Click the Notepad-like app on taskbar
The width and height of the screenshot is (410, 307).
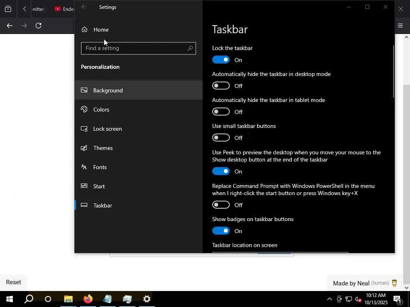coord(107,299)
